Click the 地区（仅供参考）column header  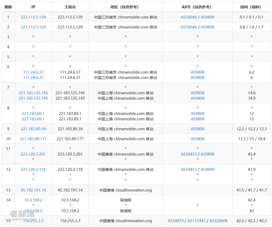pos(125,7)
